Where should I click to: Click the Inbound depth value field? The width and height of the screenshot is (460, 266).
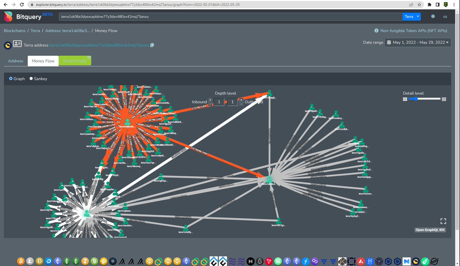click(x=219, y=102)
